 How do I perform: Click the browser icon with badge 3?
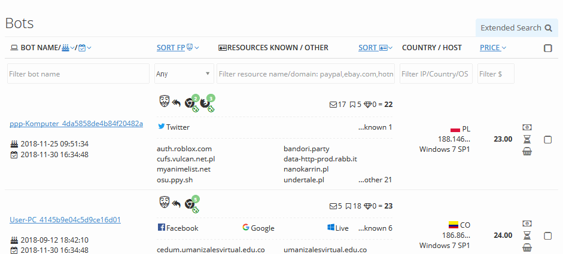(x=206, y=103)
